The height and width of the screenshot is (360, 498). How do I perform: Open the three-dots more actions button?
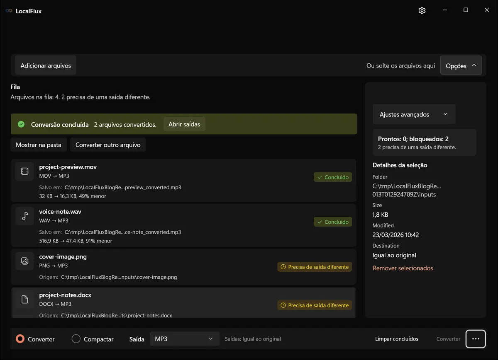coord(476,339)
